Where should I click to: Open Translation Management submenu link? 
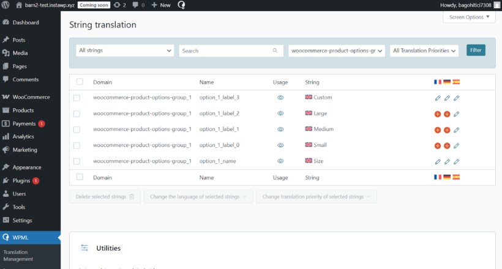(18, 256)
